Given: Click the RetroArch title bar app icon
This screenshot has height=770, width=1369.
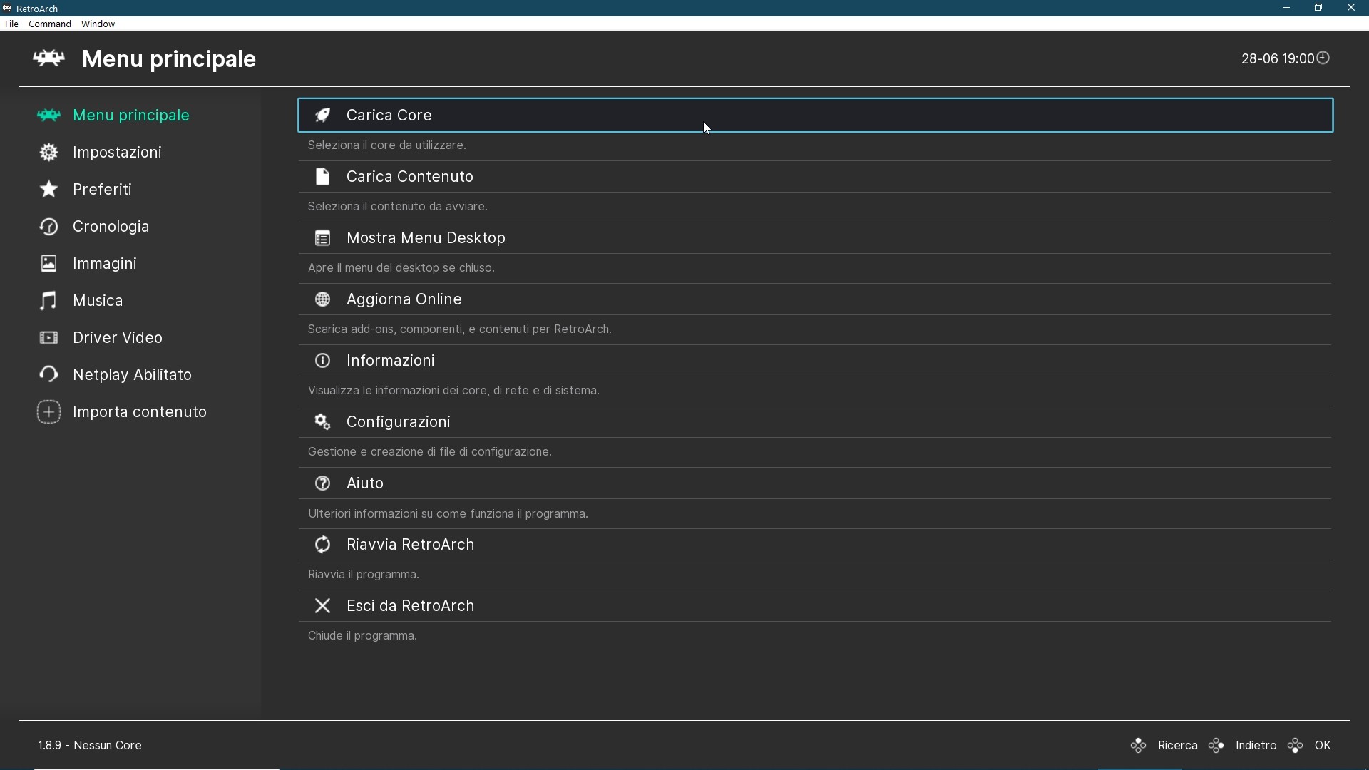Looking at the screenshot, I should click(7, 8).
